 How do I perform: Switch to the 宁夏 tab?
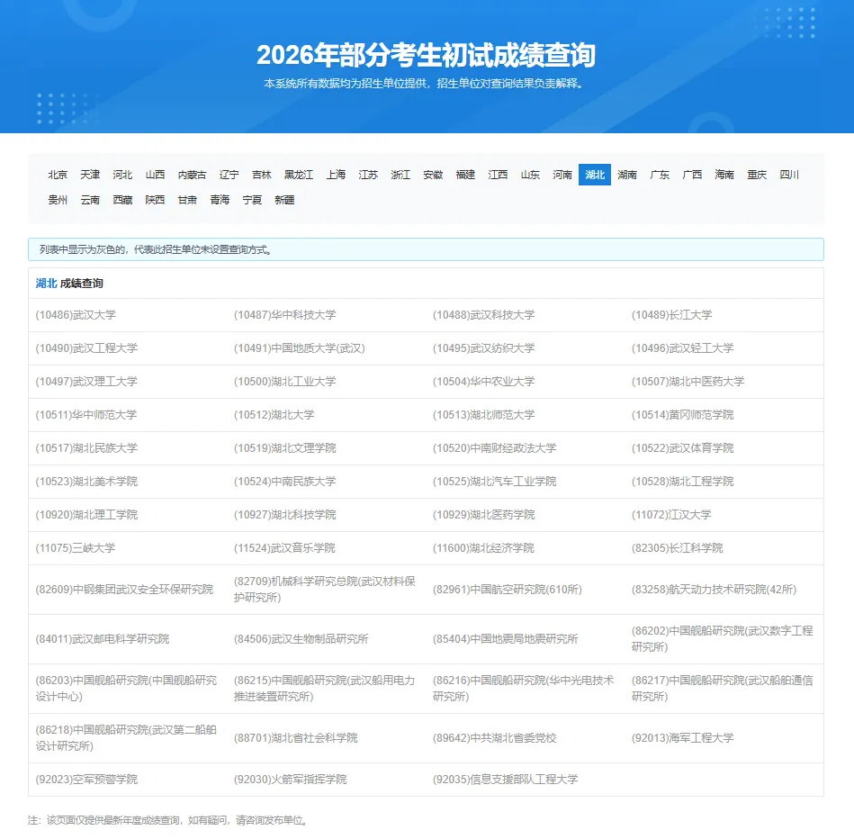pos(252,200)
